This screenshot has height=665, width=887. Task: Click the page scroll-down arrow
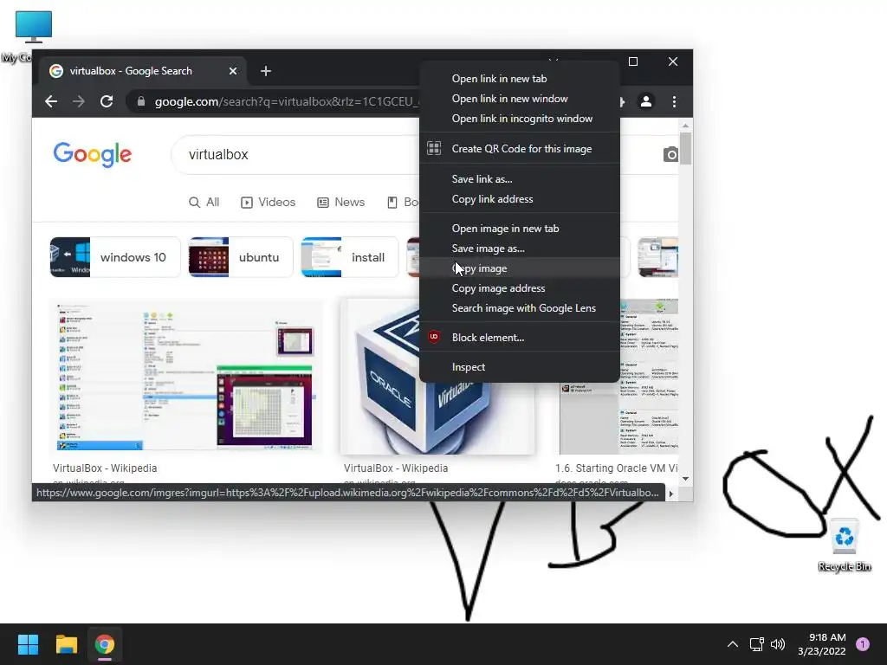686,478
